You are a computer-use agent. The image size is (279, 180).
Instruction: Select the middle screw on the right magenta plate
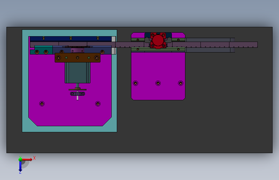(158, 83)
